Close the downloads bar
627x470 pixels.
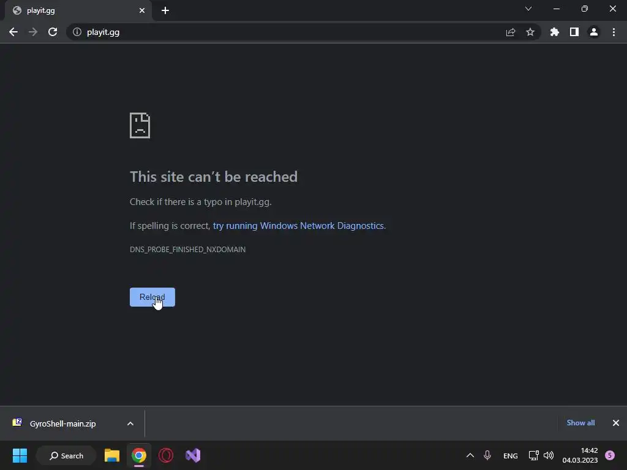[x=616, y=423]
